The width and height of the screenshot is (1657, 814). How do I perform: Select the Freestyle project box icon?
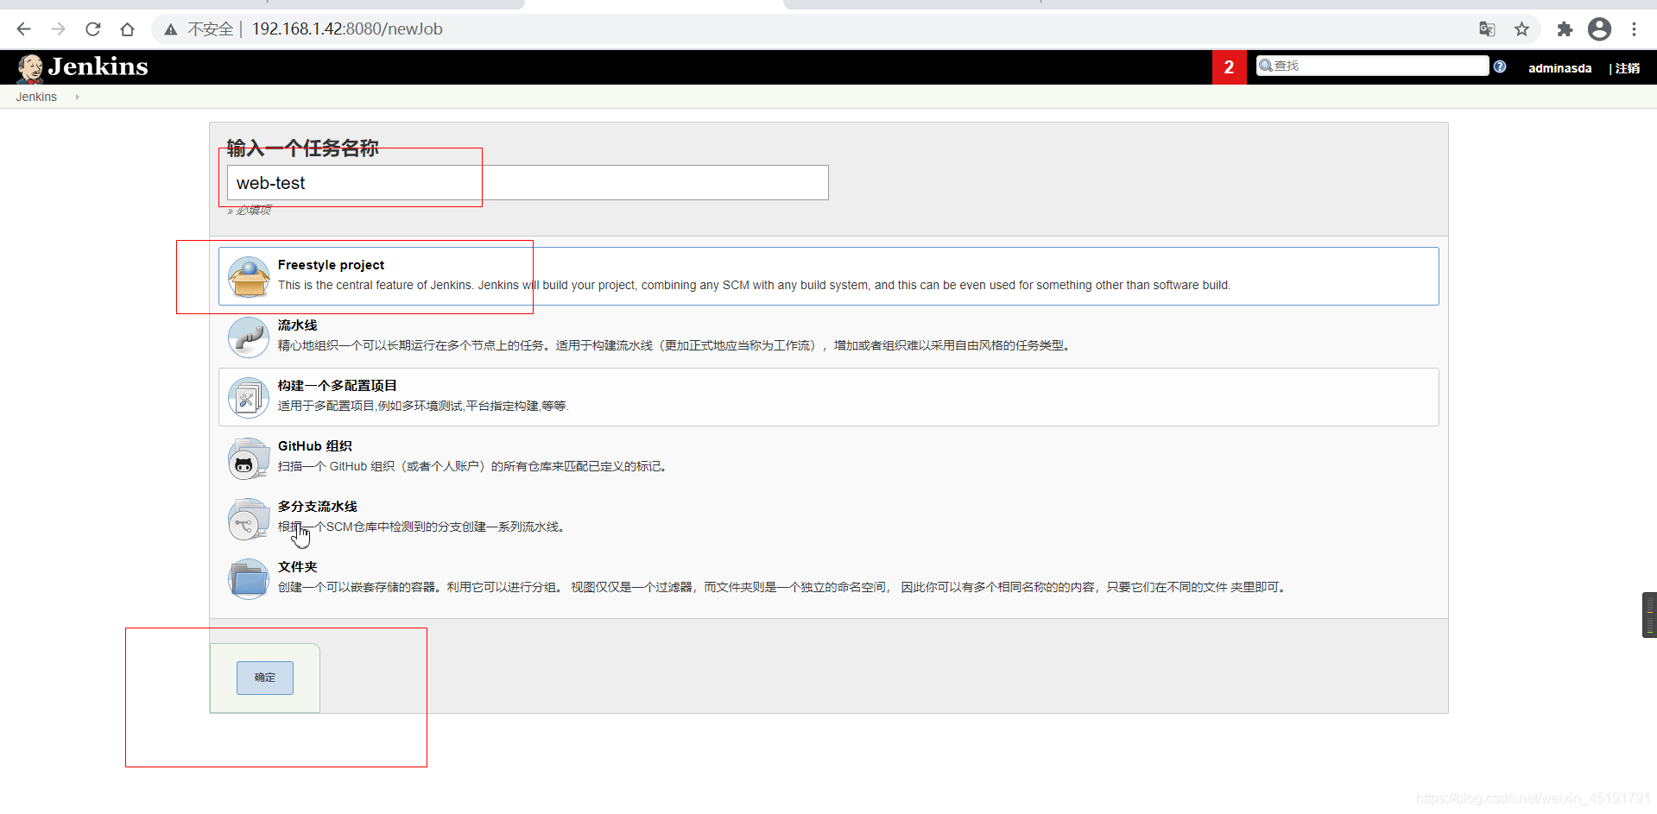(249, 276)
